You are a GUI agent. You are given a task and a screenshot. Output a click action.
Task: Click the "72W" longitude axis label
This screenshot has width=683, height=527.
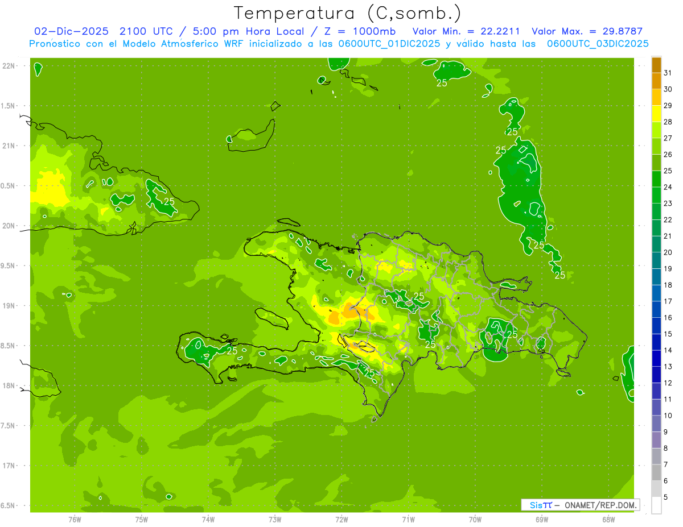(341, 520)
